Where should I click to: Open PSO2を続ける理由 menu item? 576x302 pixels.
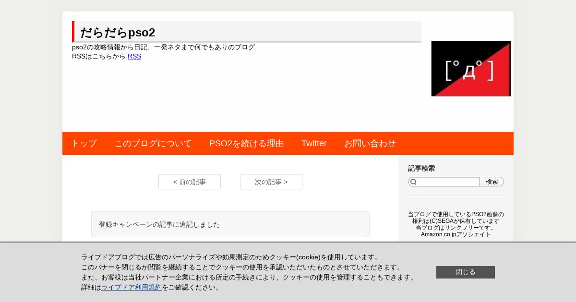[x=247, y=143]
